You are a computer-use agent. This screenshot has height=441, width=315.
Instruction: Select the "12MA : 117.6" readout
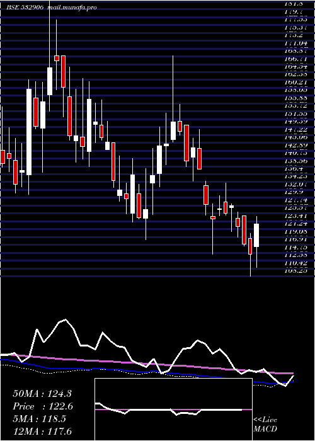click(x=42, y=431)
